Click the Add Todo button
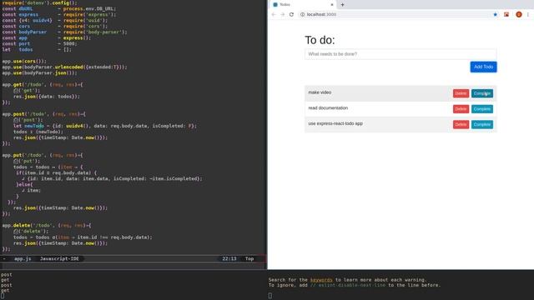 click(484, 67)
